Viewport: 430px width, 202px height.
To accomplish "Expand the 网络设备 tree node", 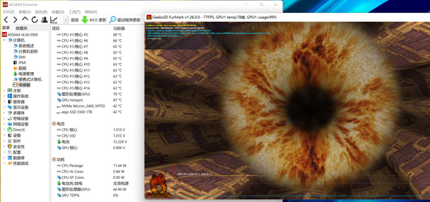I will pos(4,124).
